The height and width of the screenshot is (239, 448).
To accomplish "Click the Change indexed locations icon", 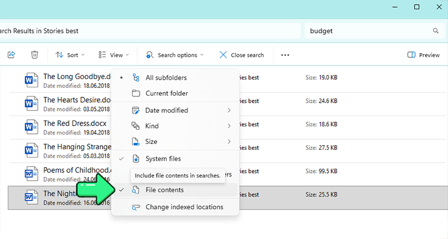I will tap(136, 207).
